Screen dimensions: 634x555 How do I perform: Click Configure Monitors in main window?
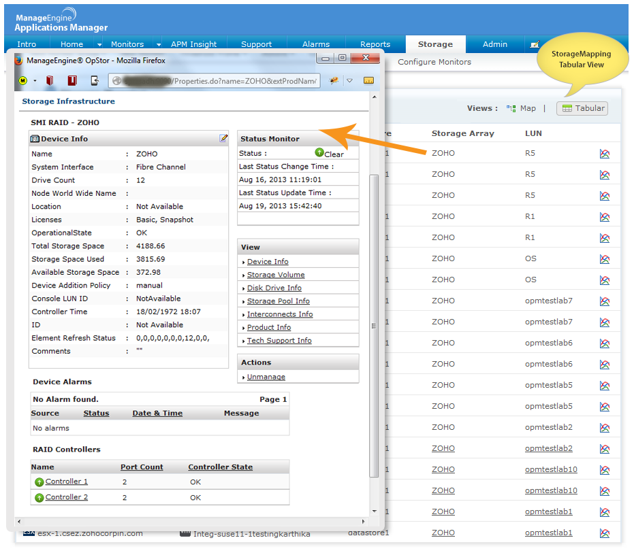click(x=434, y=62)
